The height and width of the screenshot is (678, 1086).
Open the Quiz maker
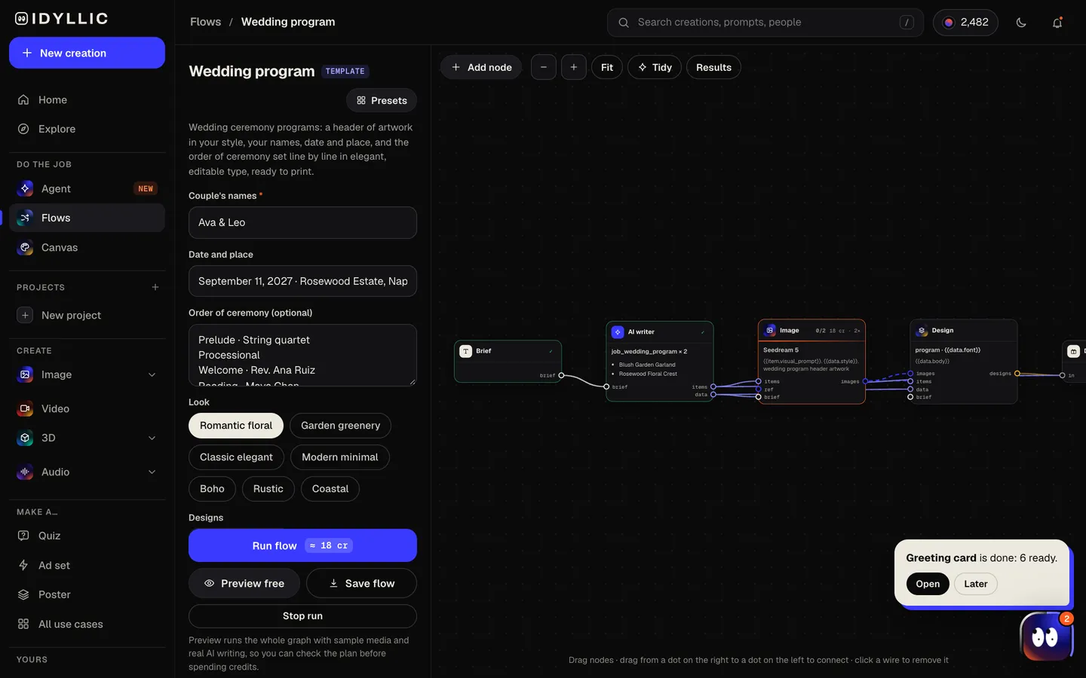tap(87, 536)
